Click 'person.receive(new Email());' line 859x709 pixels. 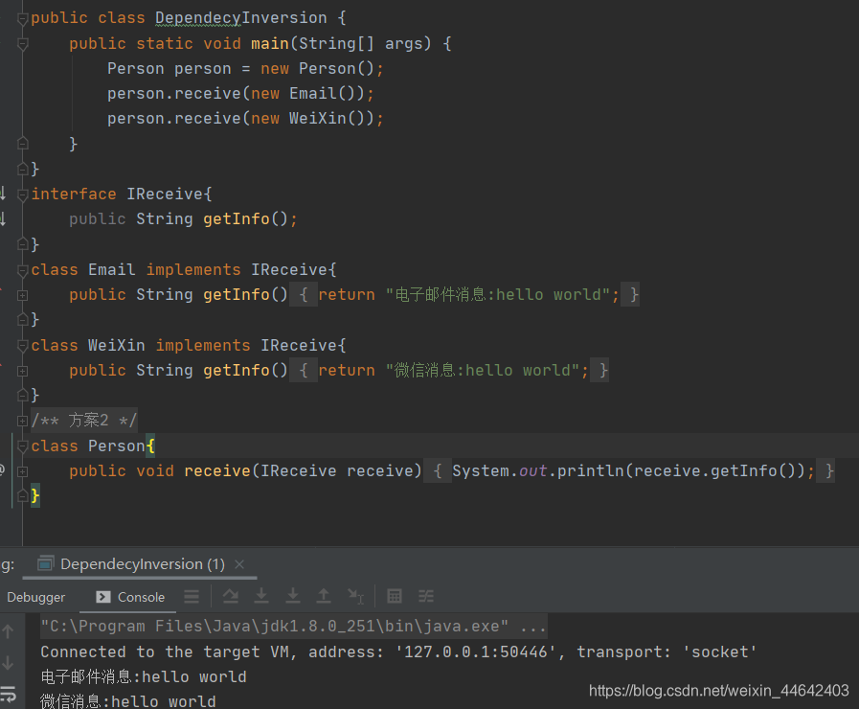tap(240, 94)
